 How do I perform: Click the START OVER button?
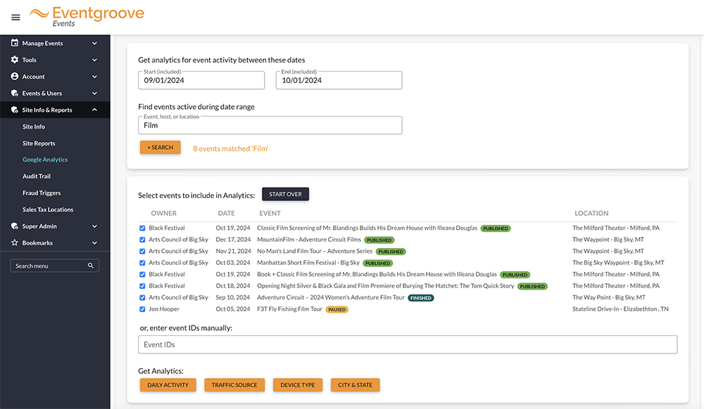(286, 194)
